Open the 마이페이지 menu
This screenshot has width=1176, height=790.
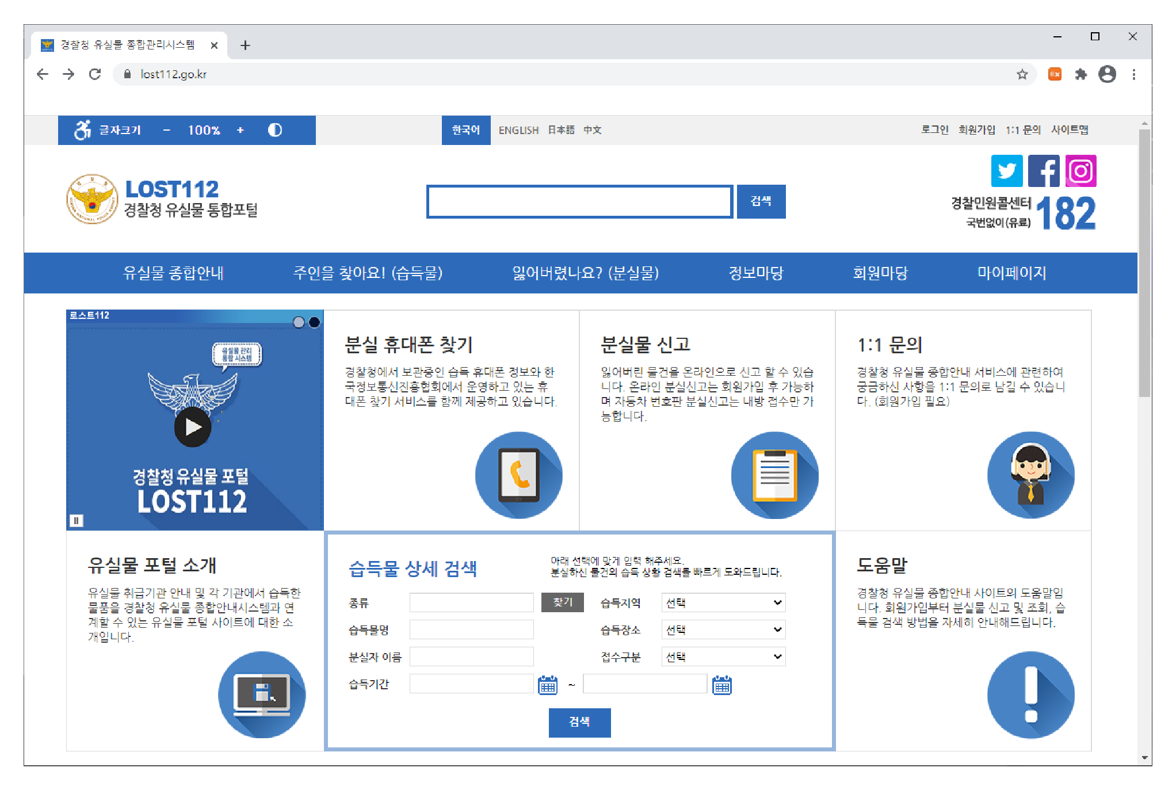point(1011,273)
